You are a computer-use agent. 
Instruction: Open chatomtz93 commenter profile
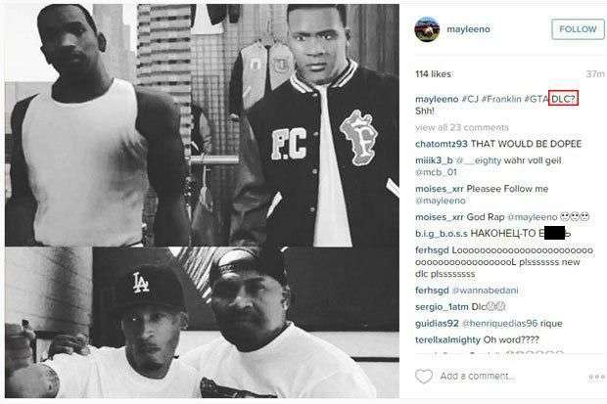tap(442, 144)
